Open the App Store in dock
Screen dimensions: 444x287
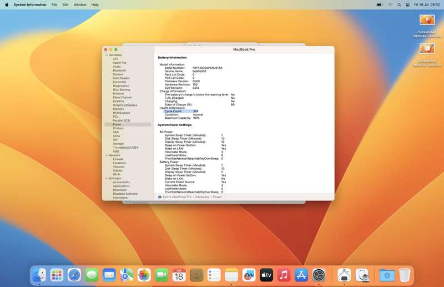(301, 275)
